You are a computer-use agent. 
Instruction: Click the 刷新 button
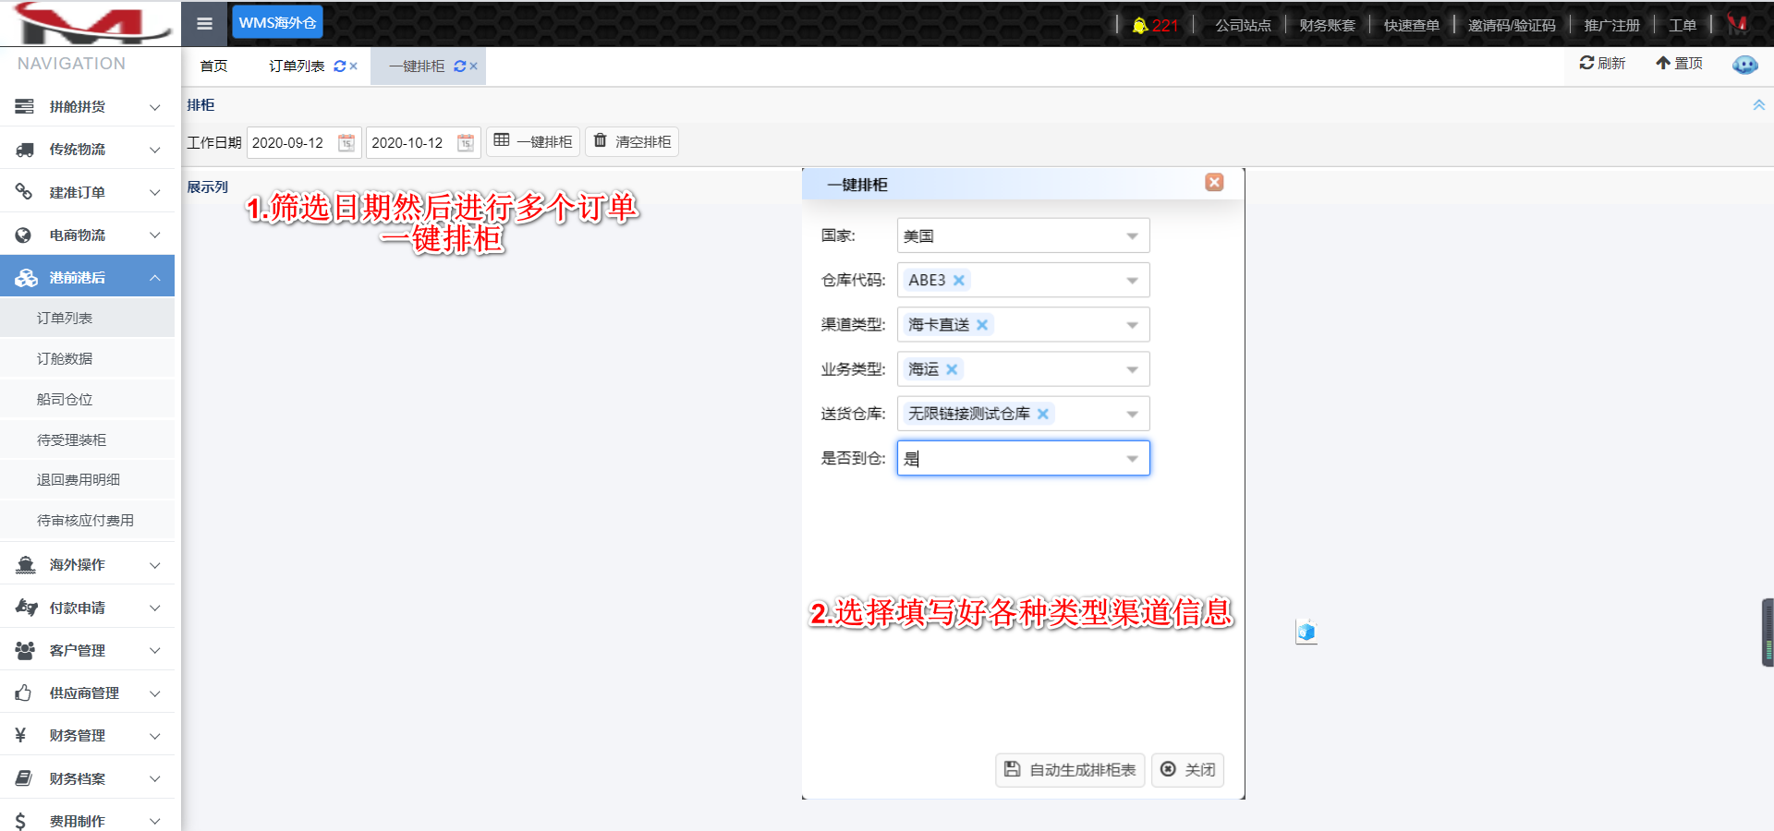tap(1602, 63)
